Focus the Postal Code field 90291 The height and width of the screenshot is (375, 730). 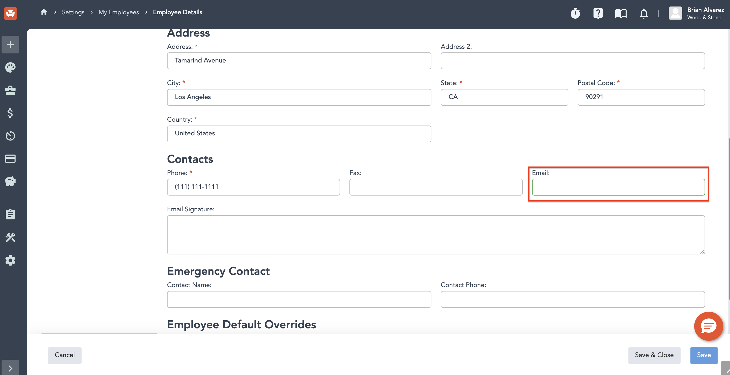pyautogui.click(x=641, y=97)
